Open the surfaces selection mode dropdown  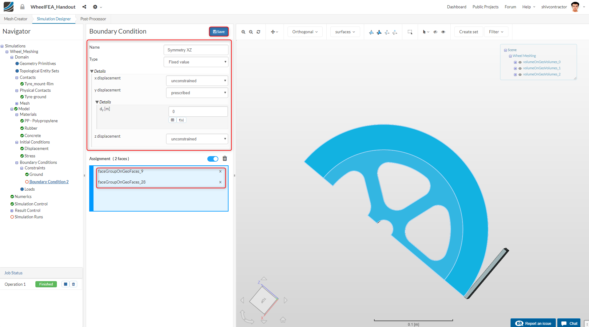click(x=345, y=32)
